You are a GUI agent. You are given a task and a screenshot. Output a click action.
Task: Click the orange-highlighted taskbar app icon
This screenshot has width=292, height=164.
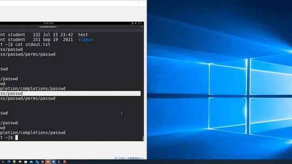click(x=48, y=162)
